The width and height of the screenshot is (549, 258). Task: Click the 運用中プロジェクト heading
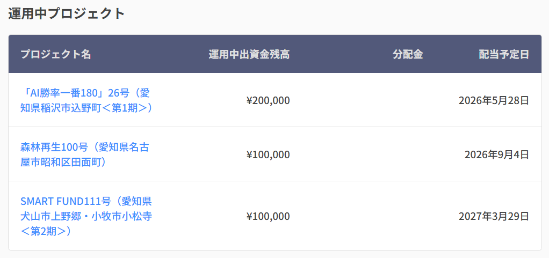[x=67, y=13]
